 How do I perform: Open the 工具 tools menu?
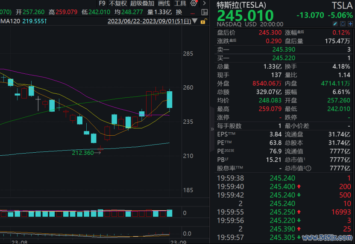[x=180, y=3]
